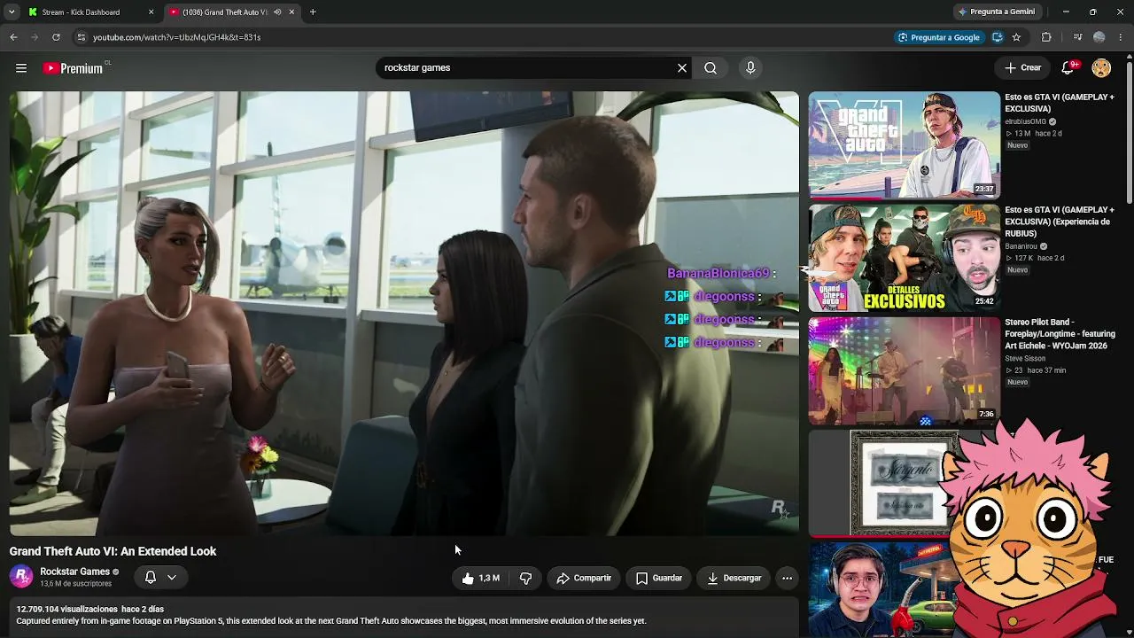The image size is (1134, 638).
Task: Click the Compartir share button
Action: tap(584, 578)
